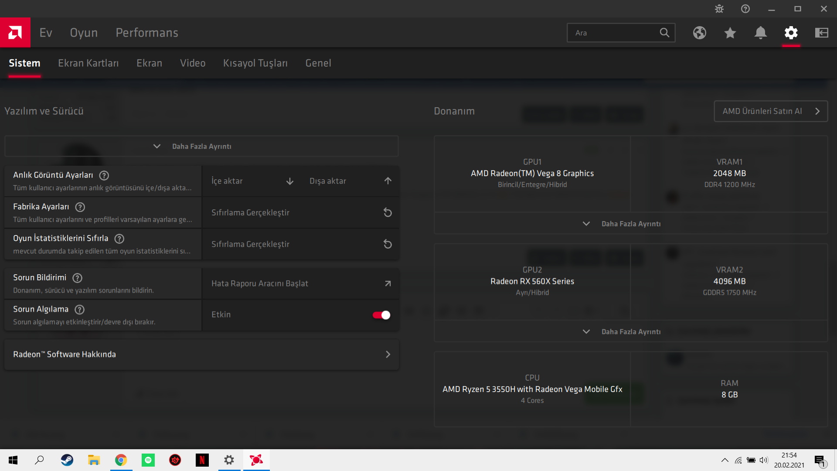Open the notifications bell icon
The height and width of the screenshot is (471, 837).
pos(761,33)
